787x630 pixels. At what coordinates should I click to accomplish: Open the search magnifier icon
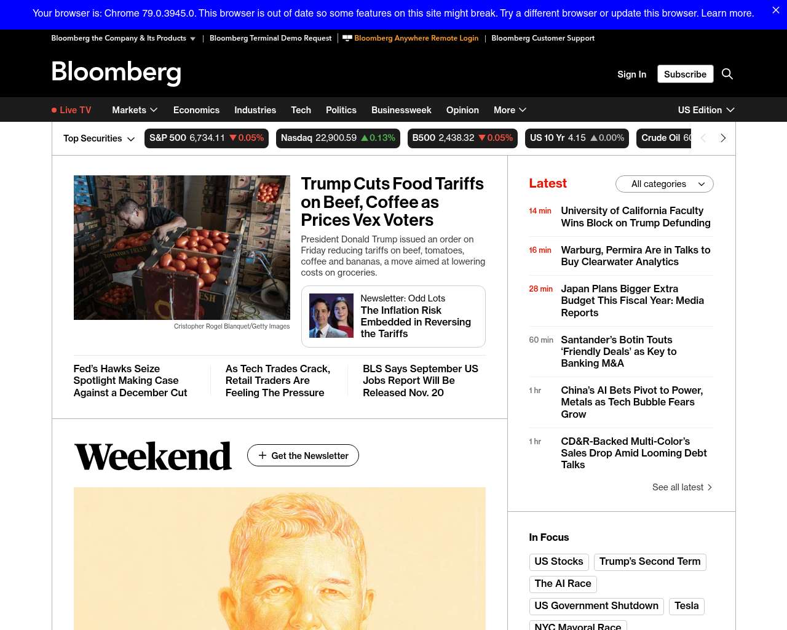(727, 74)
